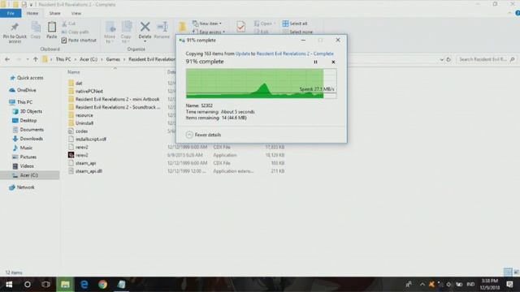Screen dimensions: 520x292
Task: Open the New item dropdown
Action: [x=207, y=24]
